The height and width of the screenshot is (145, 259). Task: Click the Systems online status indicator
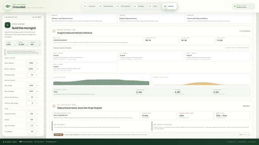(243, 6)
